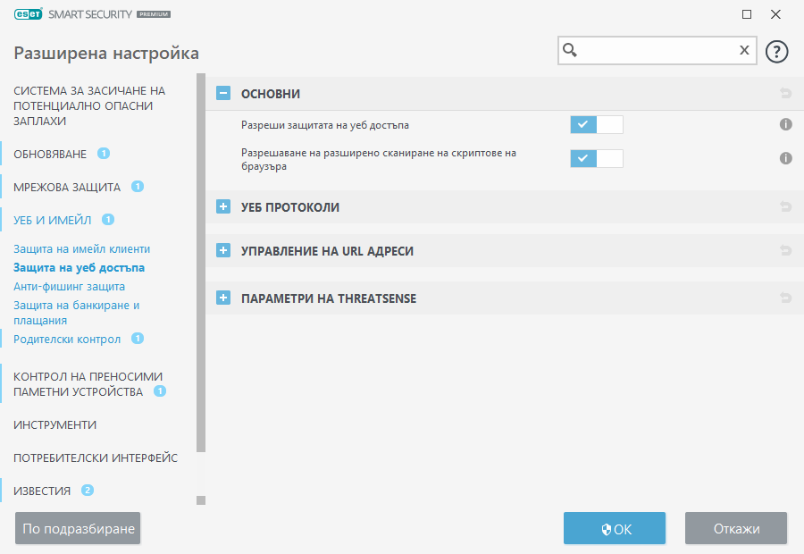Expand the ПАРАМЕТРИ НА THREATSENSE section
The width and height of the screenshot is (804, 554).
pos(223,298)
